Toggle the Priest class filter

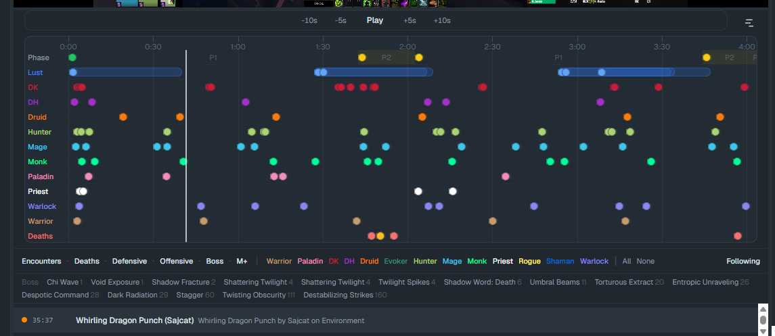pos(503,261)
